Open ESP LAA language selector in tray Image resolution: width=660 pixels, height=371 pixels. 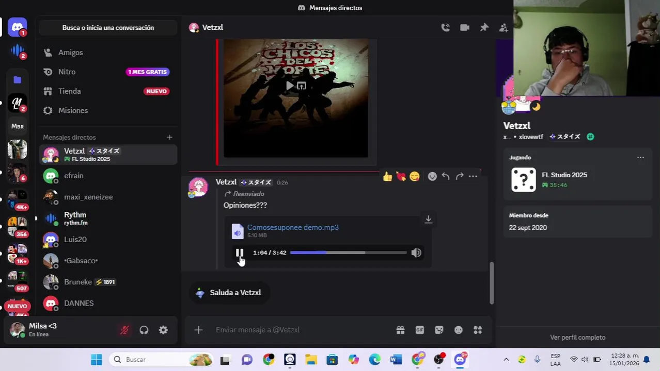[x=556, y=360]
